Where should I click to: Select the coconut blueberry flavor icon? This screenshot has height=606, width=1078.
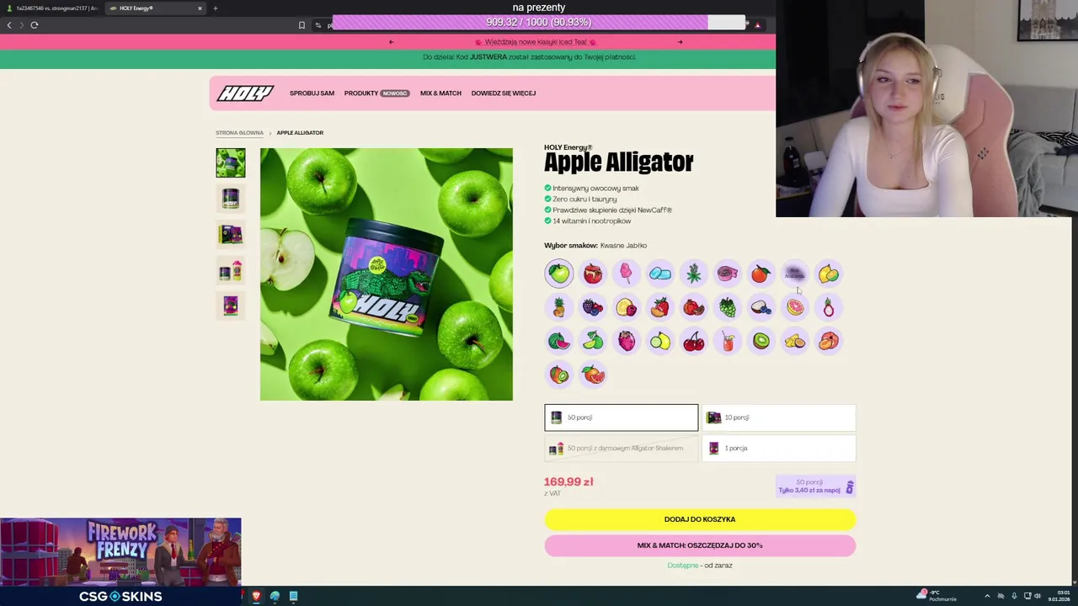click(761, 307)
